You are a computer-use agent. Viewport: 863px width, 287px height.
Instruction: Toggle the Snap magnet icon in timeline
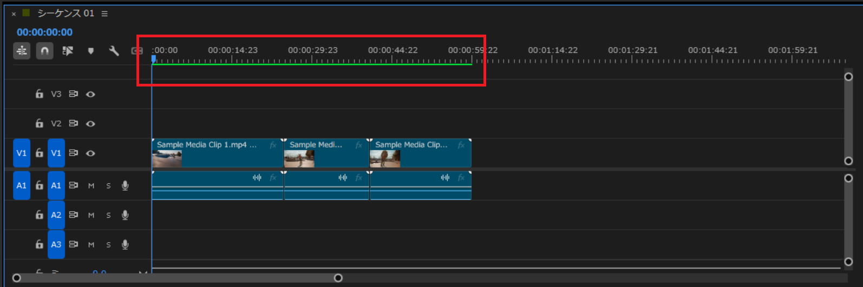pos(44,51)
